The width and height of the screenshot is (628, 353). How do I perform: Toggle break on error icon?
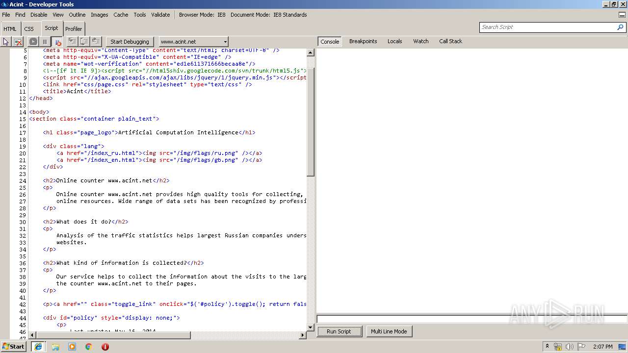(57, 42)
